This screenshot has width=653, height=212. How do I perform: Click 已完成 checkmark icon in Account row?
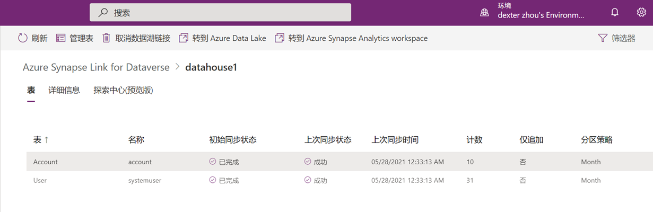pyautogui.click(x=213, y=162)
